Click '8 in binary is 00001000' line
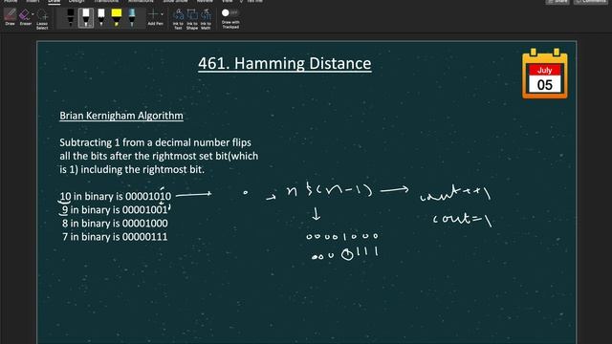This screenshot has height=344, width=612. 115,224
